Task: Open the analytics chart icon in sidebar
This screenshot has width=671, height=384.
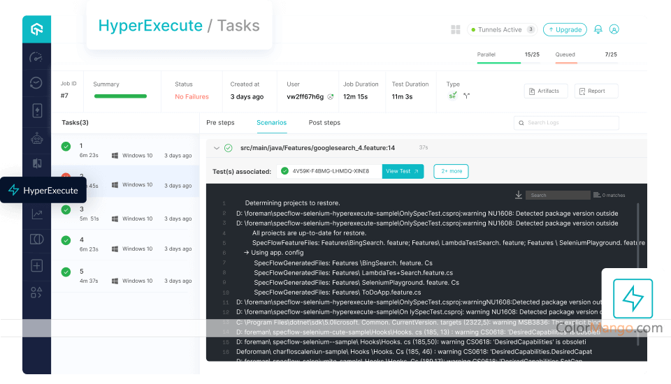Action: coord(36,214)
